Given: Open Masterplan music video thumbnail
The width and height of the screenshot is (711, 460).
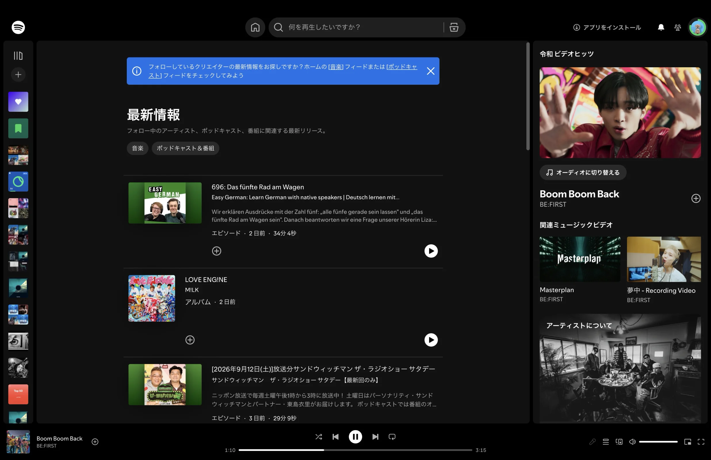Looking at the screenshot, I should click(x=580, y=259).
